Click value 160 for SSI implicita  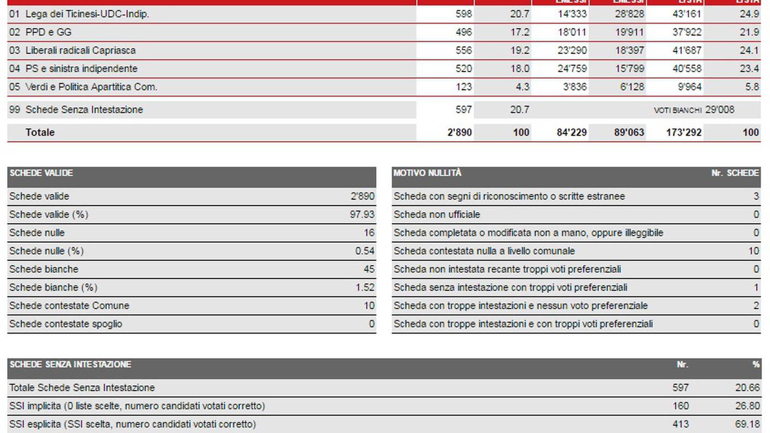coord(681,406)
